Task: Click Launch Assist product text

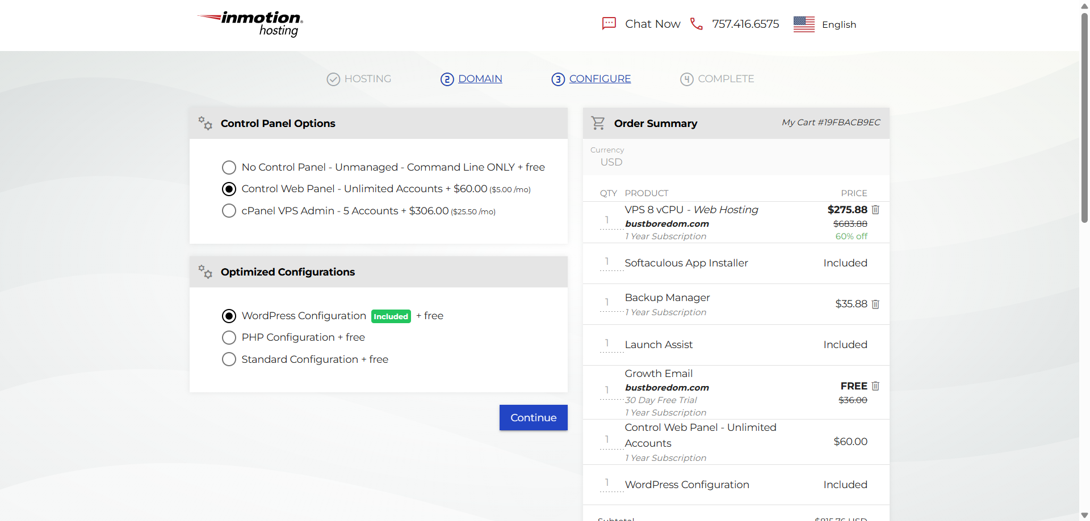Action: (x=659, y=345)
